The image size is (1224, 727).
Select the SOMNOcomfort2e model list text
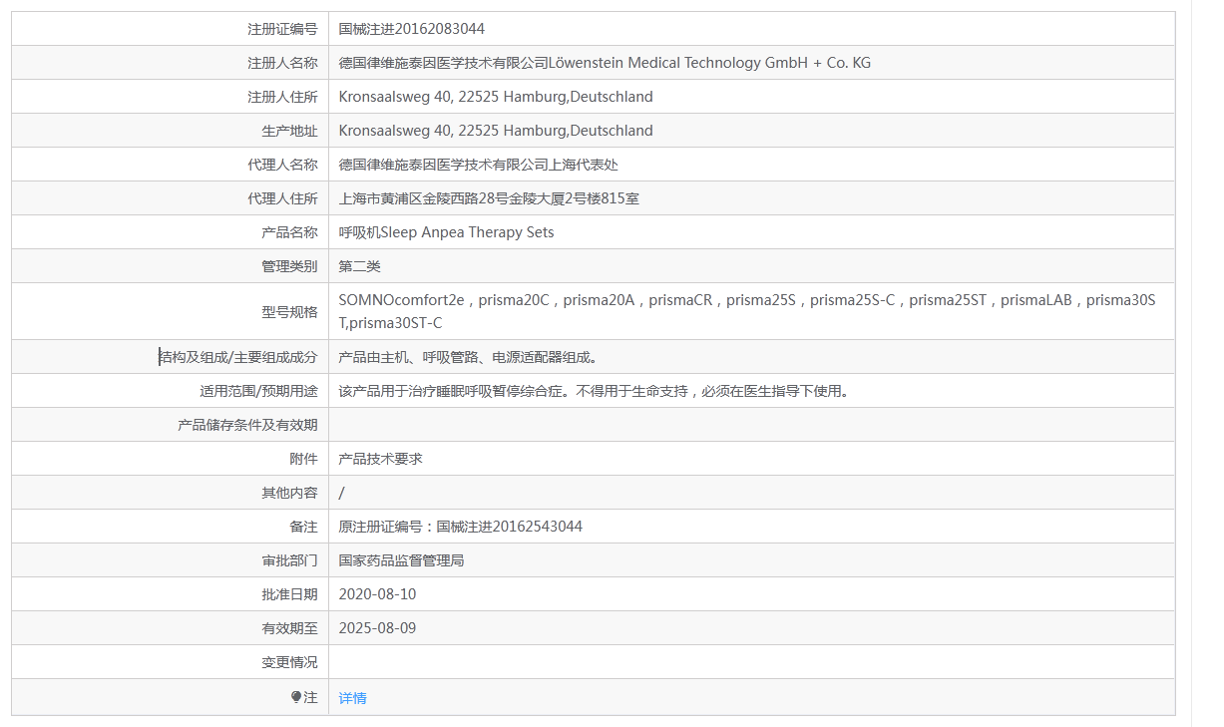coord(747,311)
